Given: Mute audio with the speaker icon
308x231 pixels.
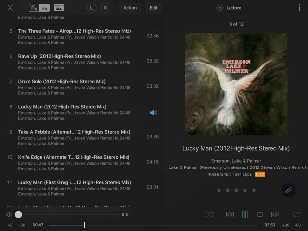Looking at the screenshot, I should 9,214.
